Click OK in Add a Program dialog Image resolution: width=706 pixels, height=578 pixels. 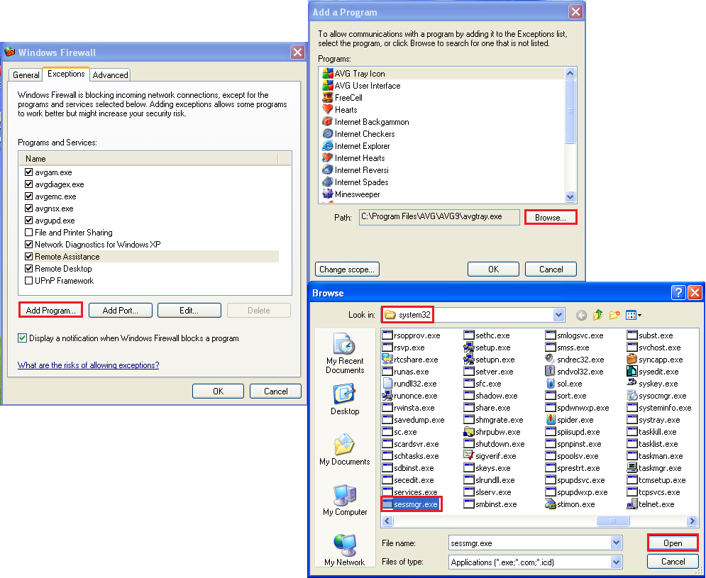point(493,269)
